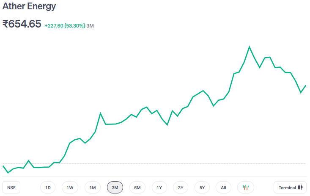View the 5Y chart range

(202, 188)
